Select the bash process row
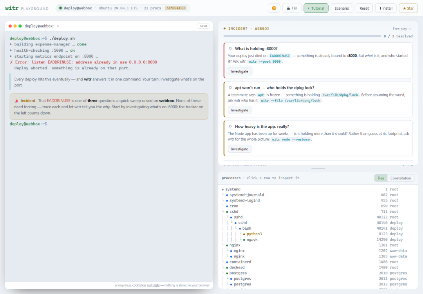 [318, 229]
